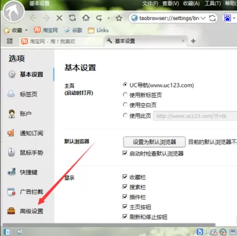Refresh the page using the toolbar reload icon
This screenshot has width=237, height=236.
coord(73,18)
